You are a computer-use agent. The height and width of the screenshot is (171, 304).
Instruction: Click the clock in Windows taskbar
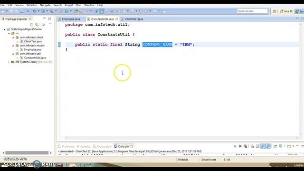tap(299, 165)
